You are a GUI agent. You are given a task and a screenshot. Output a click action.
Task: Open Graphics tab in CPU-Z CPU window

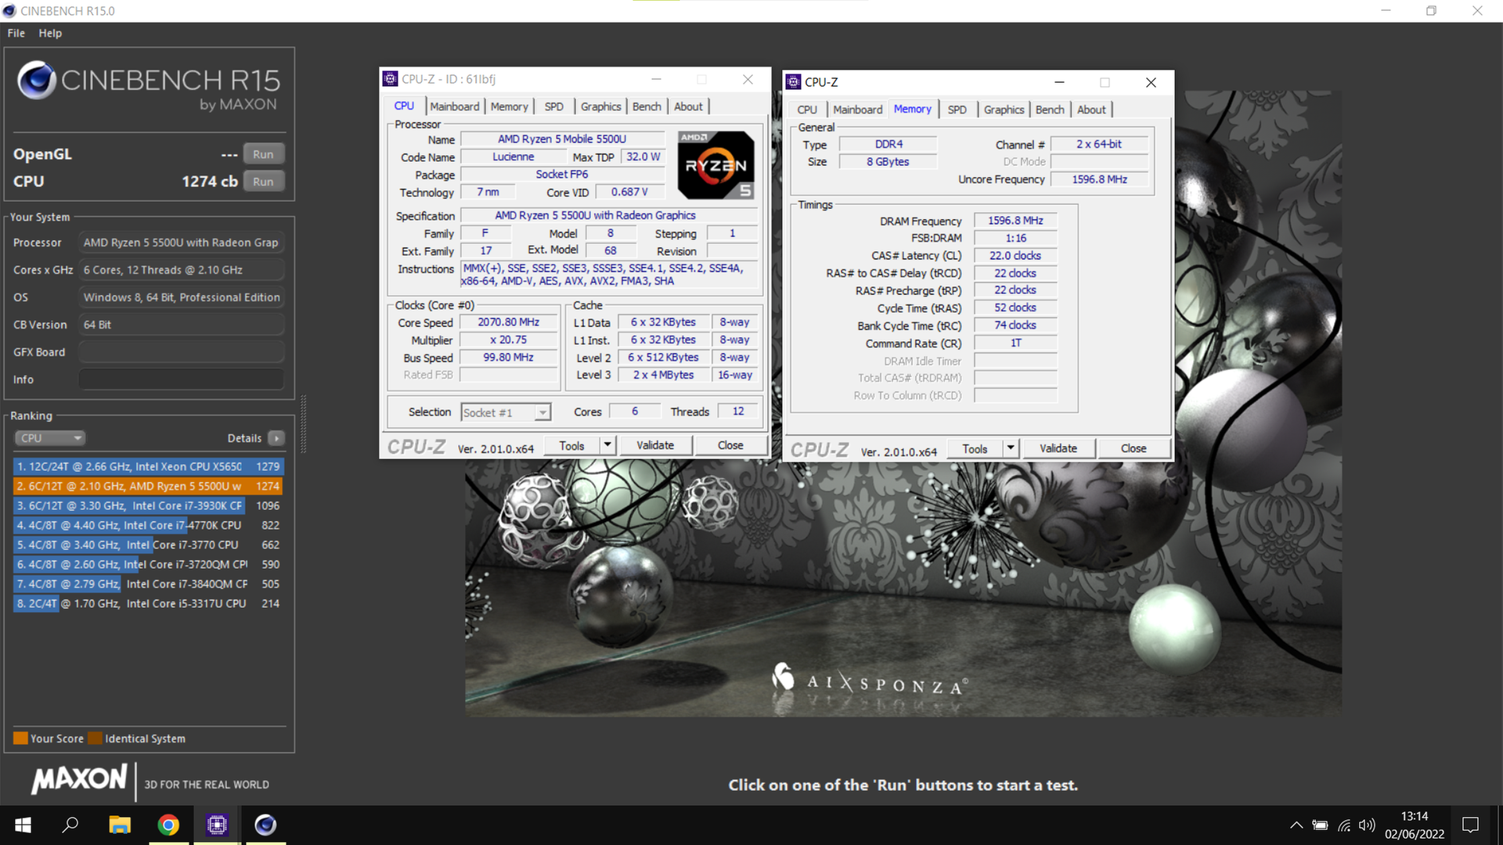[600, 106]
